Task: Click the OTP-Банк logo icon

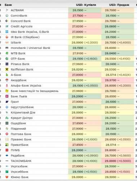Action: pyautogui.click(x=7, y=59)
